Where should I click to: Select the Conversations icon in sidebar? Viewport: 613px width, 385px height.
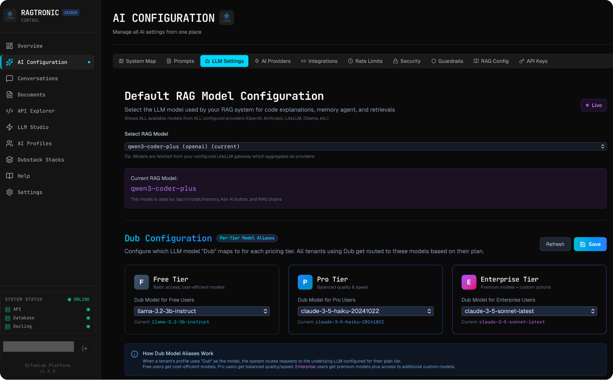point(9,78)
